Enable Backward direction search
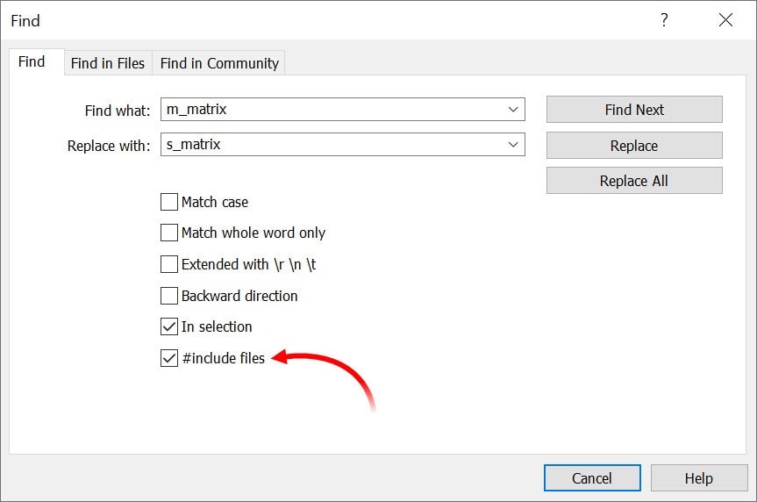 (x=169, y=296)
